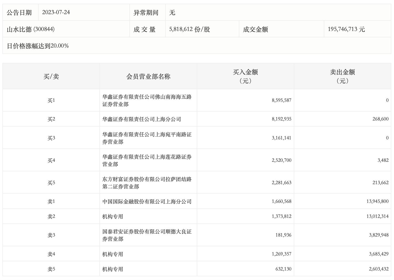Click 华鑫证券上海宛平南路证券营业部 name
The height and width of the screenshot is (280, 394).
point(147,138)
